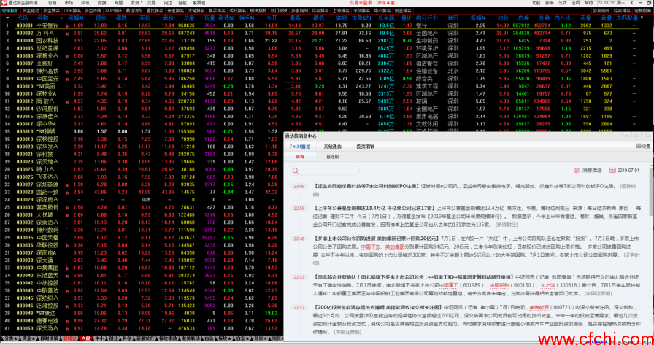The height and width of the screenshot is (345, 654).
Task: Sort the table by the 涨幅% column header
Action: (x=76, y=18)
